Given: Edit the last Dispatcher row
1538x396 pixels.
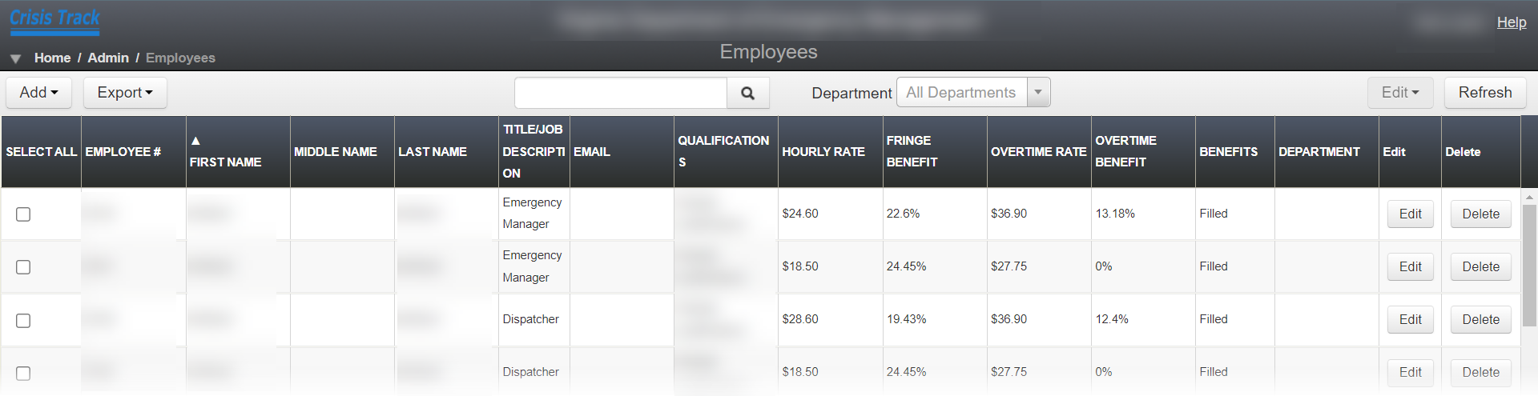Looking at the screenshot, I should coord(1410,372).
